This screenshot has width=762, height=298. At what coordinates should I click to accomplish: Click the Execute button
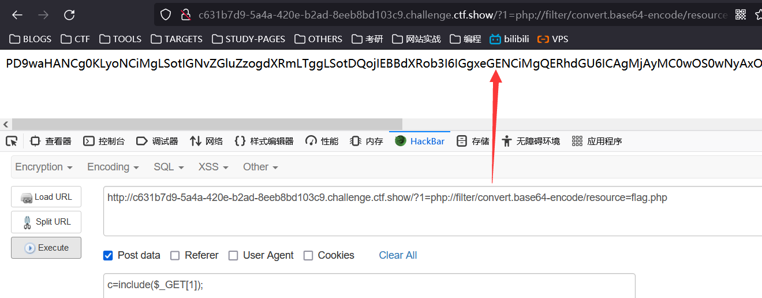46,248
